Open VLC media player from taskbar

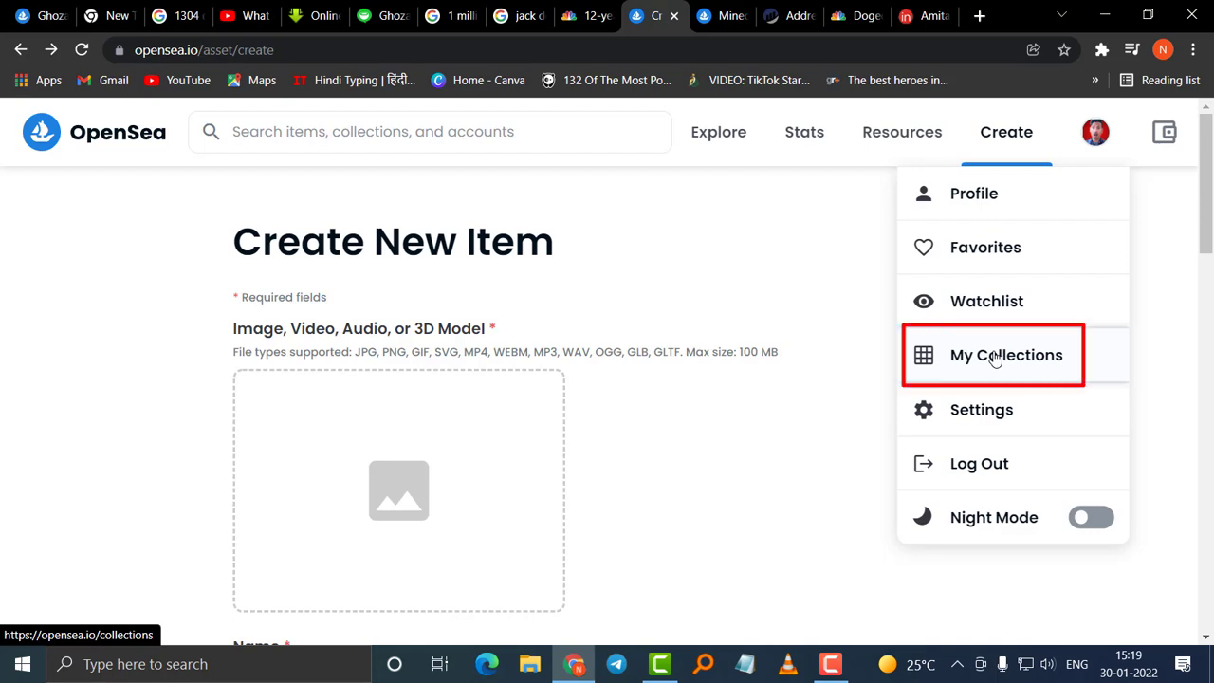788,664
